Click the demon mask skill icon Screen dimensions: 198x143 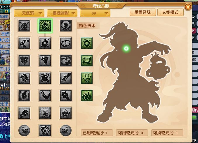(66, 113)
